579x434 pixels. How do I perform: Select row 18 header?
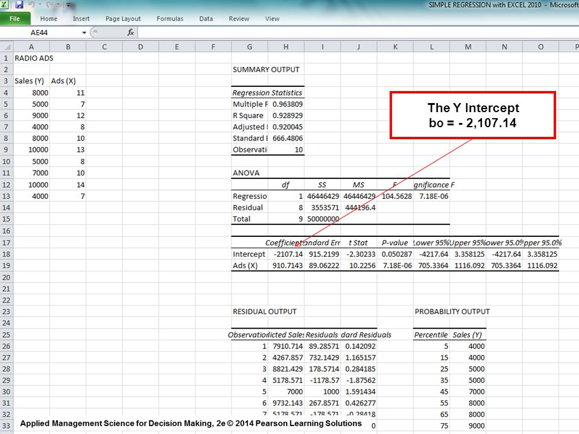(x=6, y=254)
